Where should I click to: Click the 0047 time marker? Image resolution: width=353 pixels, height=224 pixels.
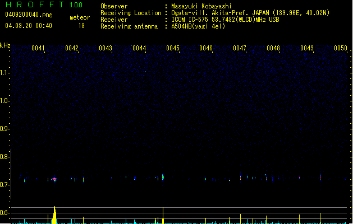[x=240, y=48]
